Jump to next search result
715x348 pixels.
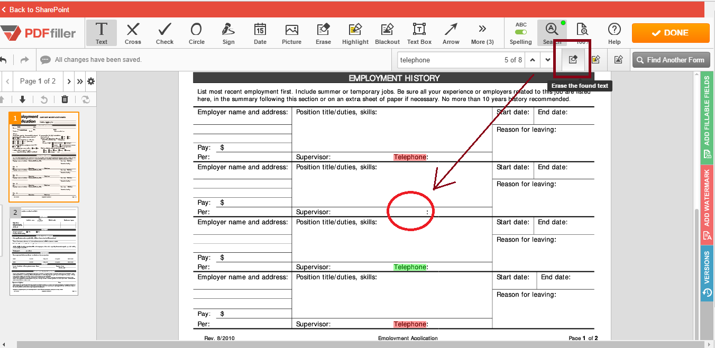click(x=548, y=60)
